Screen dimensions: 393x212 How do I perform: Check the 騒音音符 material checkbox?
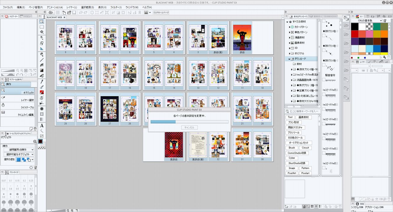[324, 65]
